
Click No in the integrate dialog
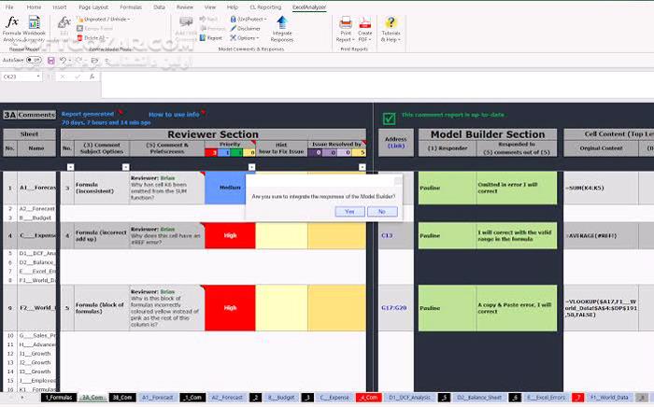pos(382,212)
